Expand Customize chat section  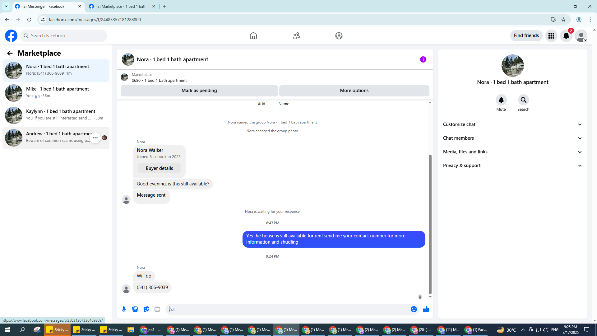coord(513,124)
